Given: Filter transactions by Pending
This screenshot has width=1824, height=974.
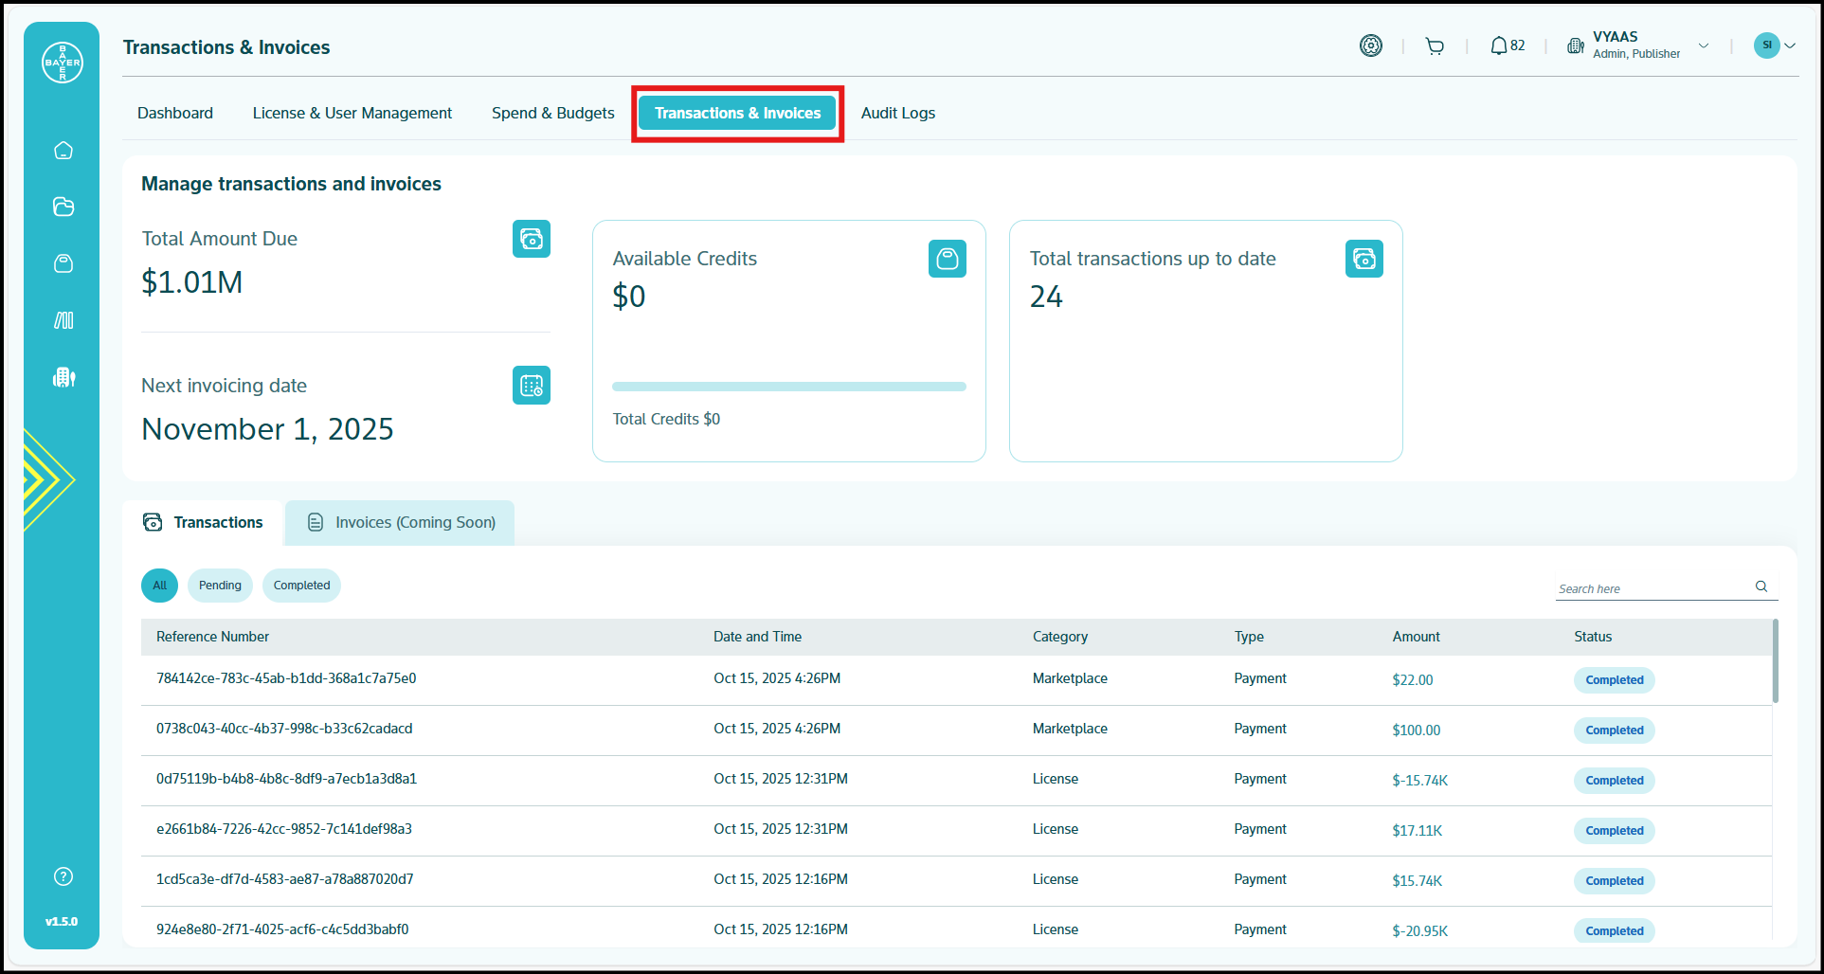Looking at the screenshot, I should click(x=220, y=586).
